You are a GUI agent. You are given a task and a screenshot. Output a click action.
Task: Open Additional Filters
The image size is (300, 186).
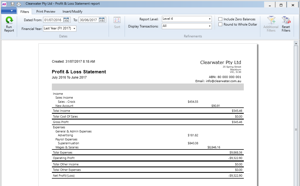(x=271, y=23)
